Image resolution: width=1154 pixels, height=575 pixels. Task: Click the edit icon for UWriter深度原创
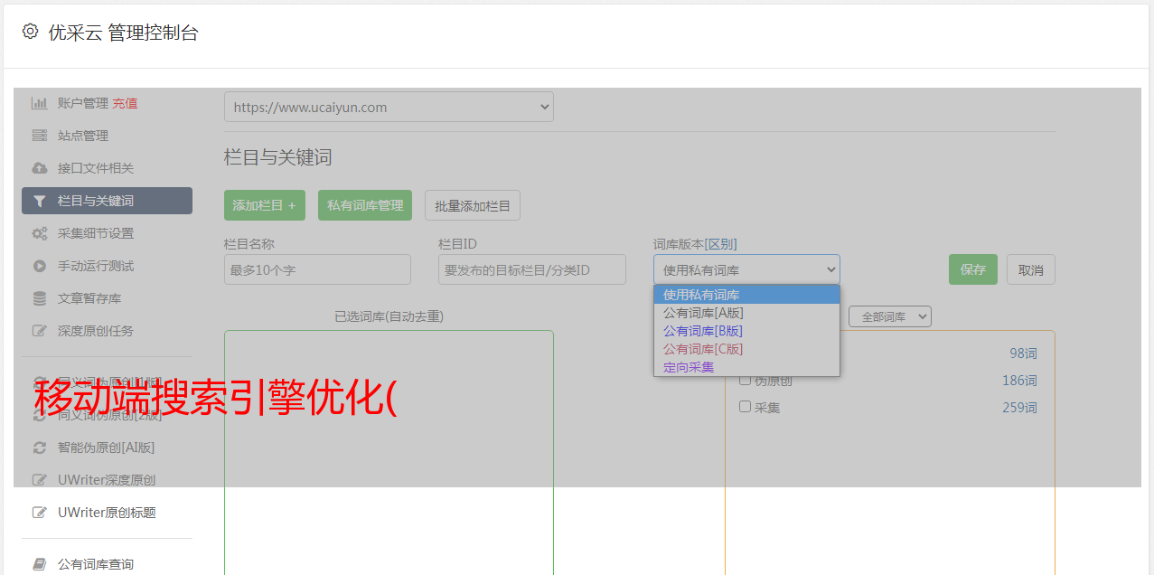(x=40, y=480)
